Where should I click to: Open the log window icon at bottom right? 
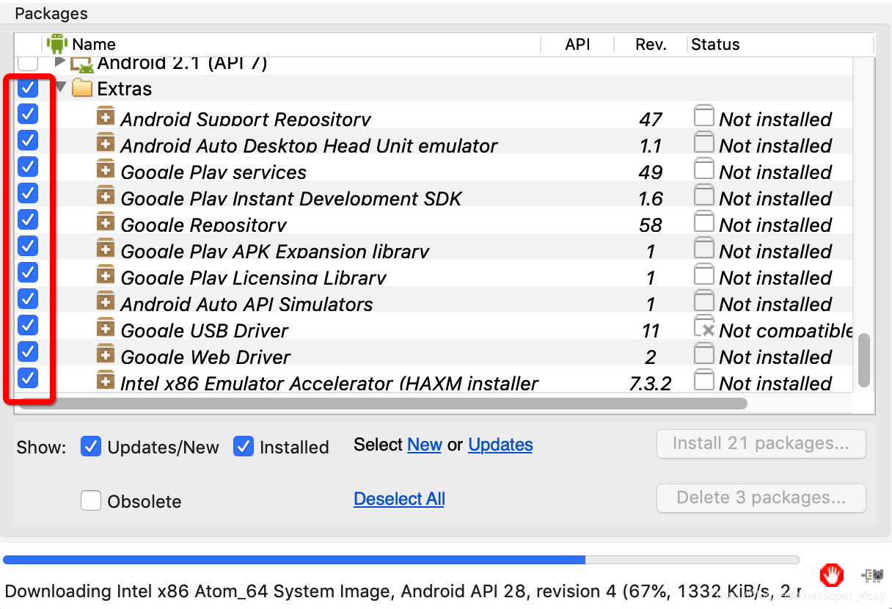pos(871,575)
